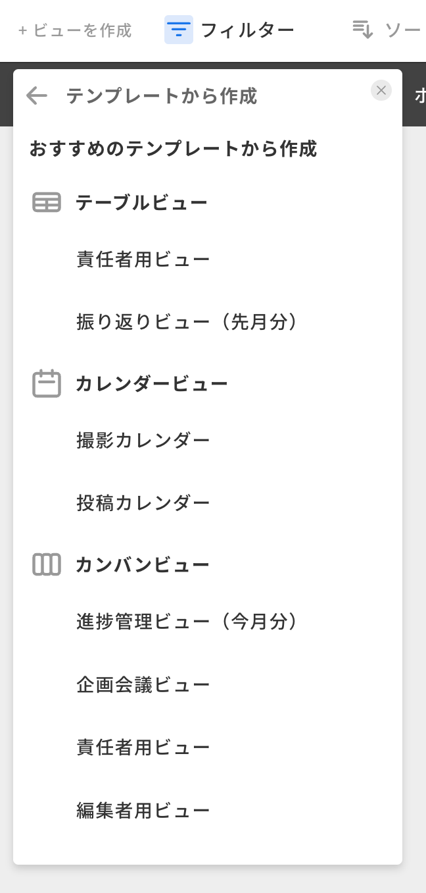Select 責任者用ビュー under カンバンビュー
The image size is (426, 893).
tap(143, 747)
